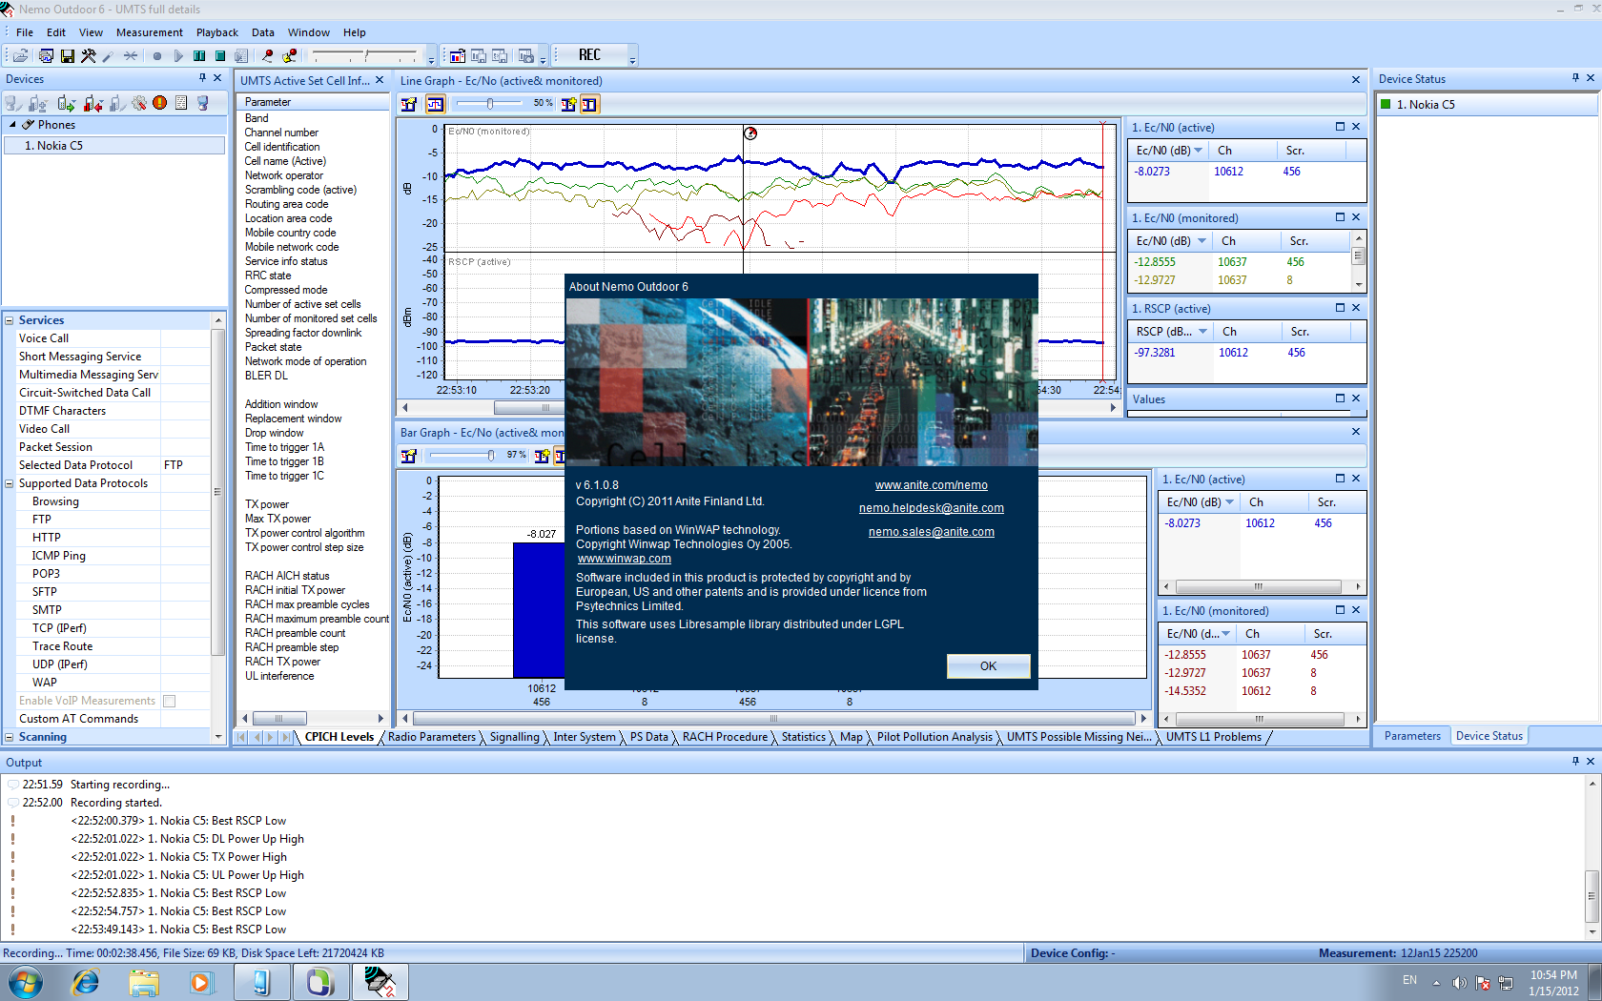
Task: Click add-graph star icon in Bar Graph toolbar
Action: (x=542, y=456)
